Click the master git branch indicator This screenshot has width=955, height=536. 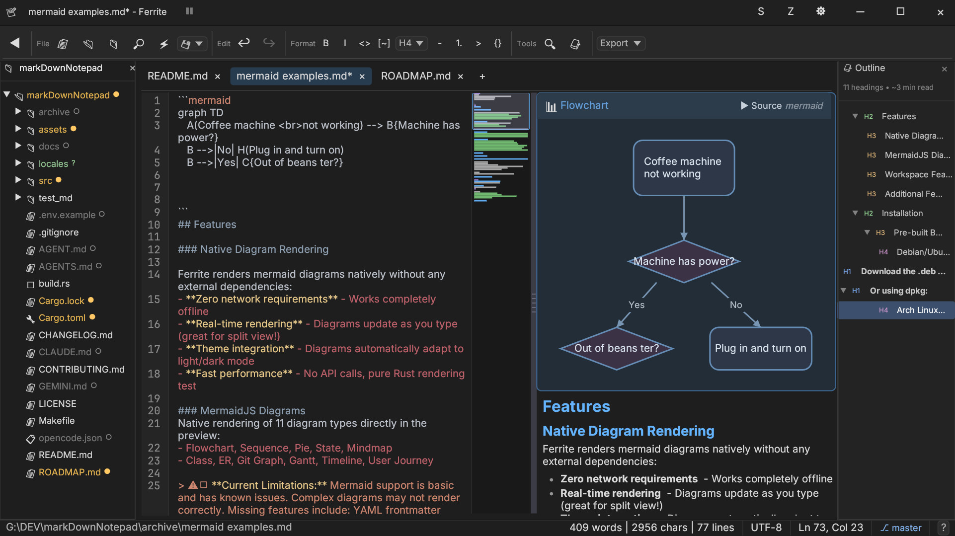[x=901, y=528]
